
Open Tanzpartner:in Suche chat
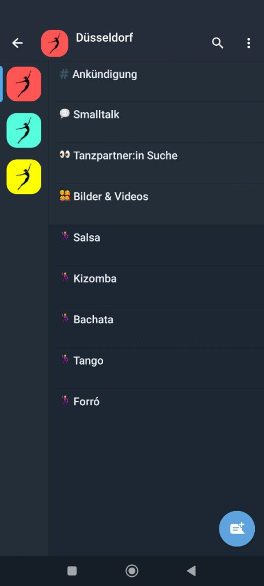pos(156,163)
